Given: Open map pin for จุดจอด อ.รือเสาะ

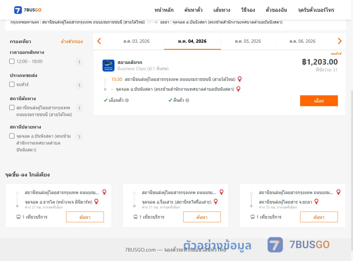Looking at the screenshot, I should coord(216,202).
